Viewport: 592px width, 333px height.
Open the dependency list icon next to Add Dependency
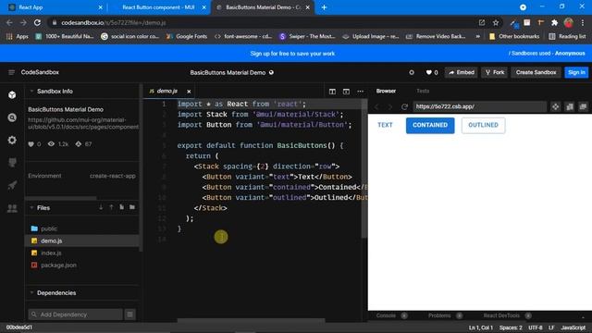(x=129, y=314)
